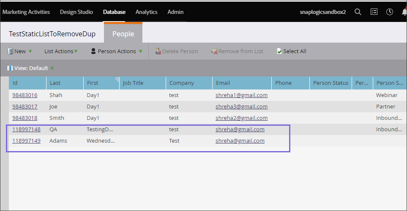Image resolution: width=407 pixels, height=211 pixels.
Task: Click the Person Actions button label
Action: point(117,51)
